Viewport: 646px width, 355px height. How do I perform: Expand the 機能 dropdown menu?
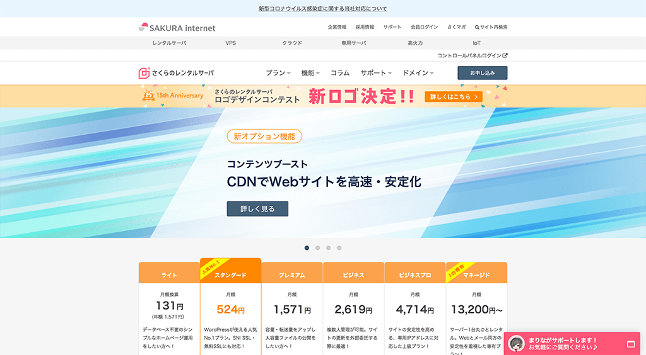coord(310,73)
